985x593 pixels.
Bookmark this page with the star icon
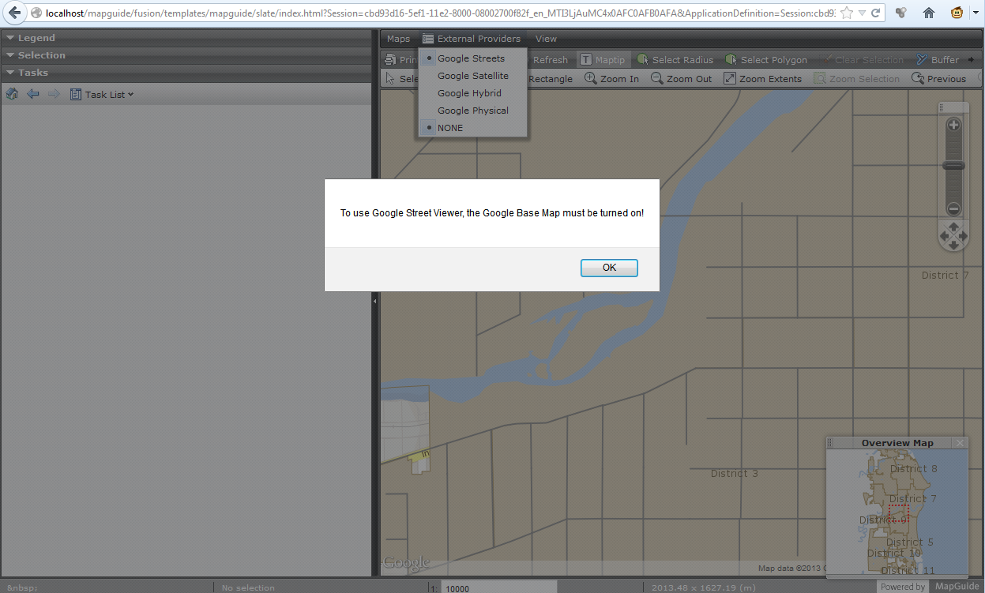coord(847,13)
